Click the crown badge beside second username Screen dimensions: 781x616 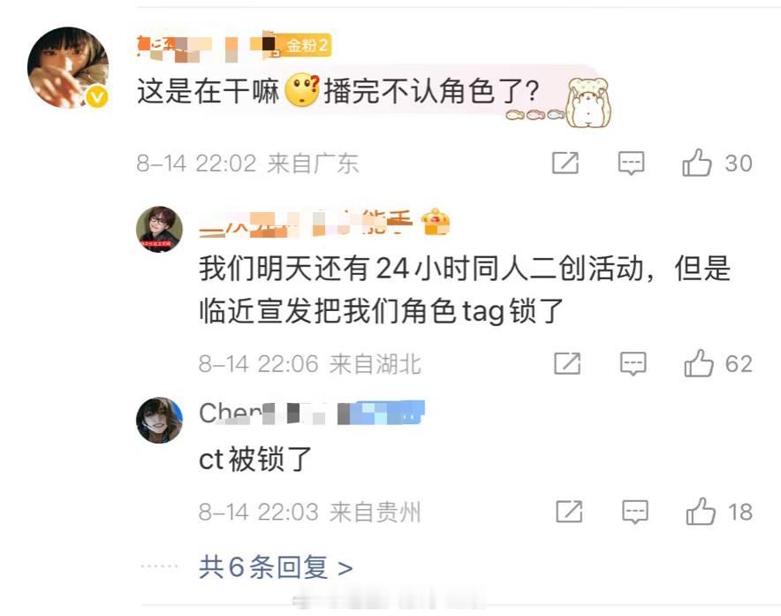tap(436, 222)
